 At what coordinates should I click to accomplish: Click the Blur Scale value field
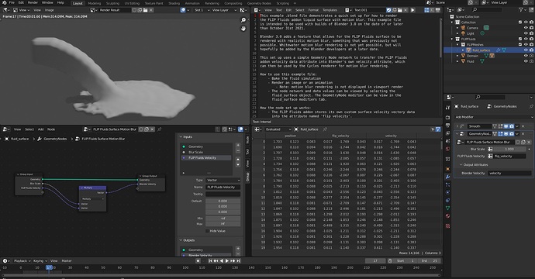tap(509, 149)
